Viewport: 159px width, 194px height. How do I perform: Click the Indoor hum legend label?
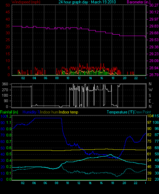(49, 112)
